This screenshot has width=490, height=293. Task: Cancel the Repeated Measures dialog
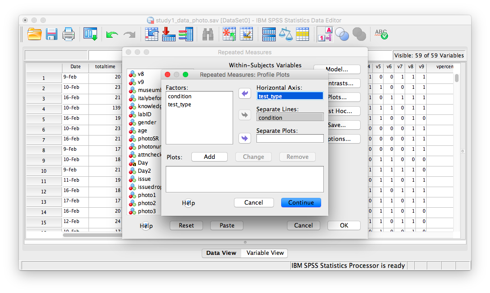(x=304, y=225)
